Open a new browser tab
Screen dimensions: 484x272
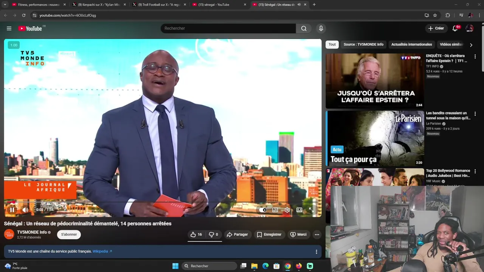(x=314, y=5)
